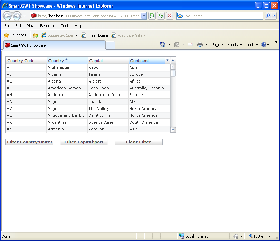280x241 pixels.
Task: Click the grid corner sort button
Action: click(173, 60)
